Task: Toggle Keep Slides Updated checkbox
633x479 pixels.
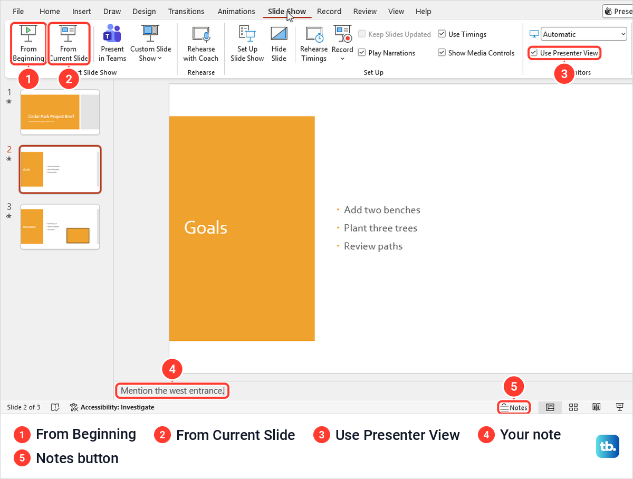Action: pyautogui.click(x=362, y=34)
